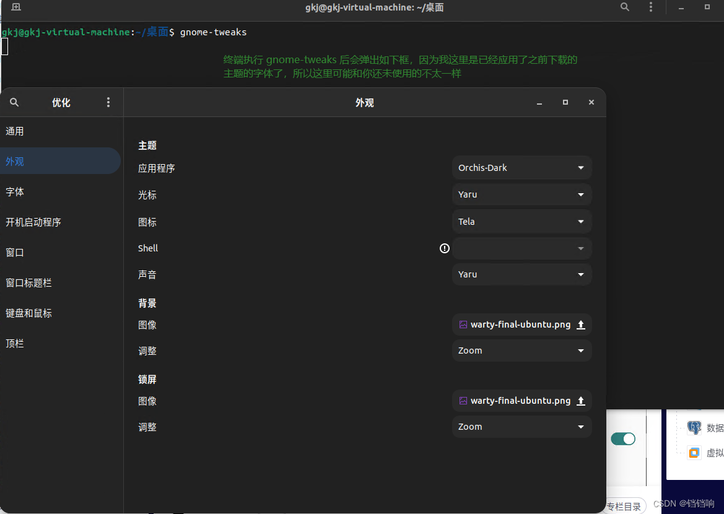
Task: Open the Cursor theme dropdown
Action: coord(521,194)
